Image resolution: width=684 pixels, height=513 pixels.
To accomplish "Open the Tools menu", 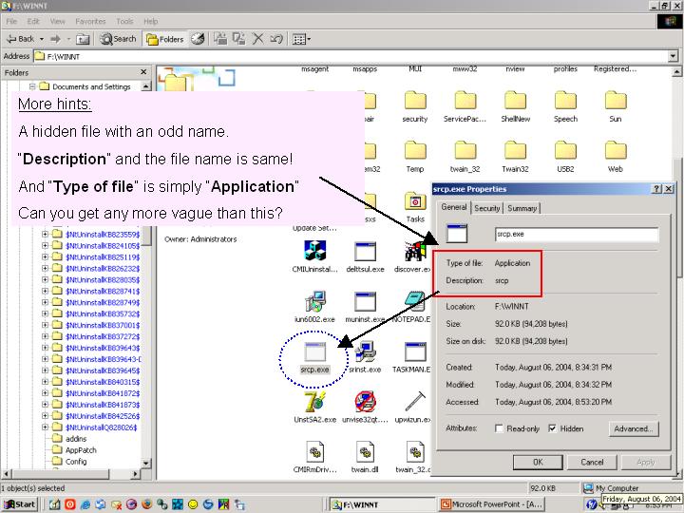I will pyautogui.click(x=124, y=21).
